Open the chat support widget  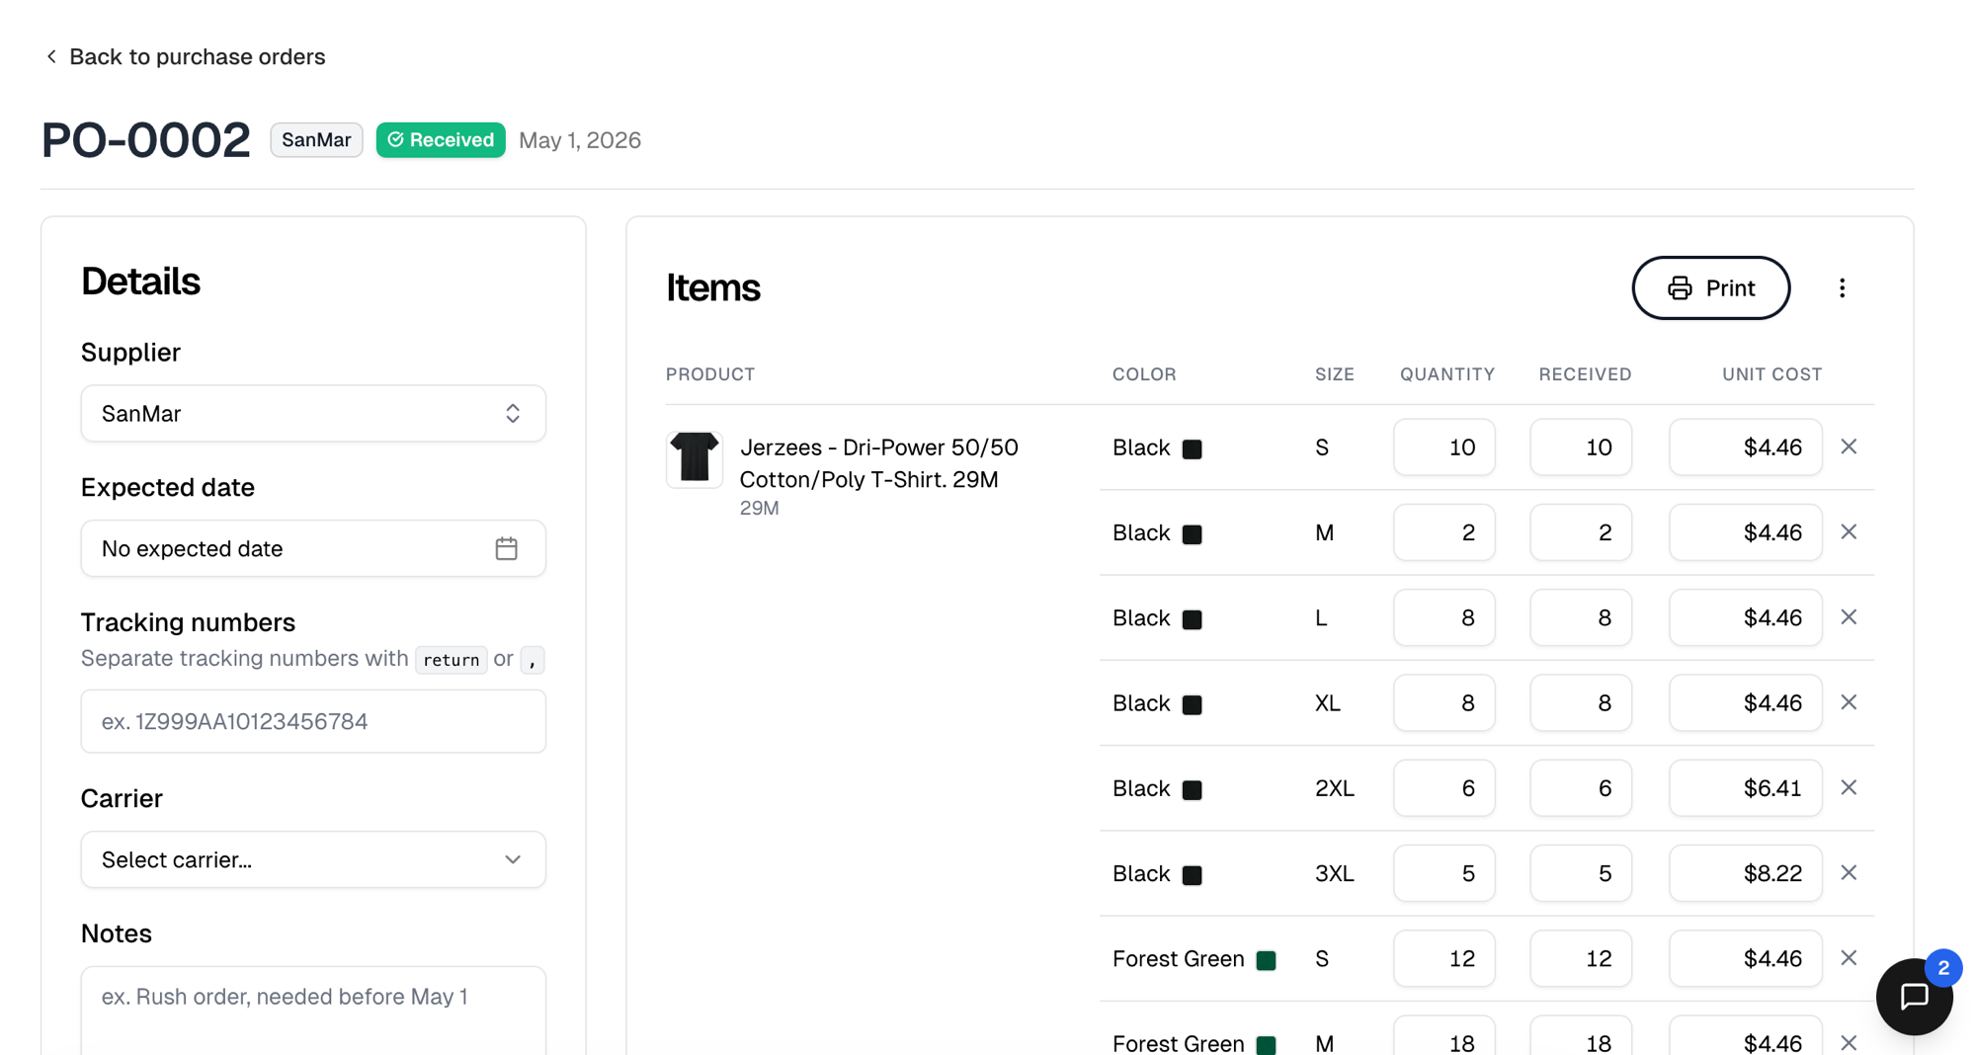click(1915, 997)
